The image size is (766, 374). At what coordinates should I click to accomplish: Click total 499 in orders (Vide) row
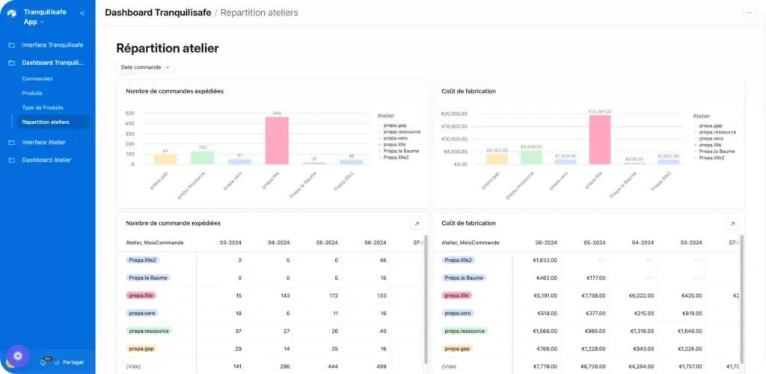[382, 367]
